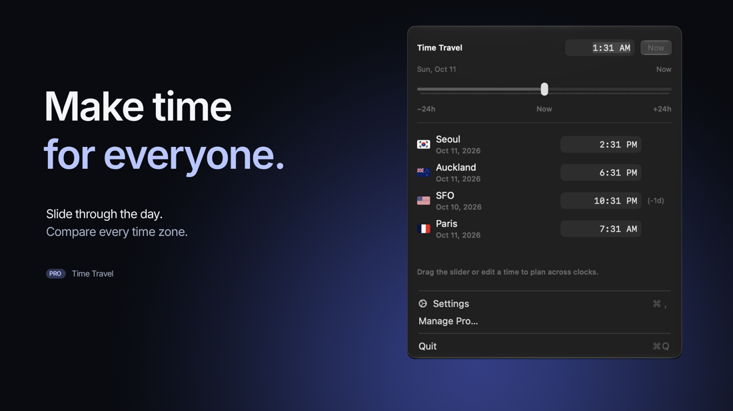Click the ⌘Q shortcut beside Quit
The width and height of the screenshot is (733, 411).
coord(661,346)
